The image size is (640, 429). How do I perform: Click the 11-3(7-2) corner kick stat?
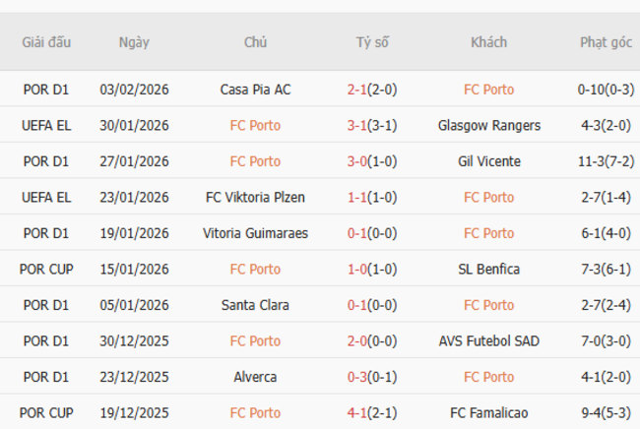click(x=606, y=161)
